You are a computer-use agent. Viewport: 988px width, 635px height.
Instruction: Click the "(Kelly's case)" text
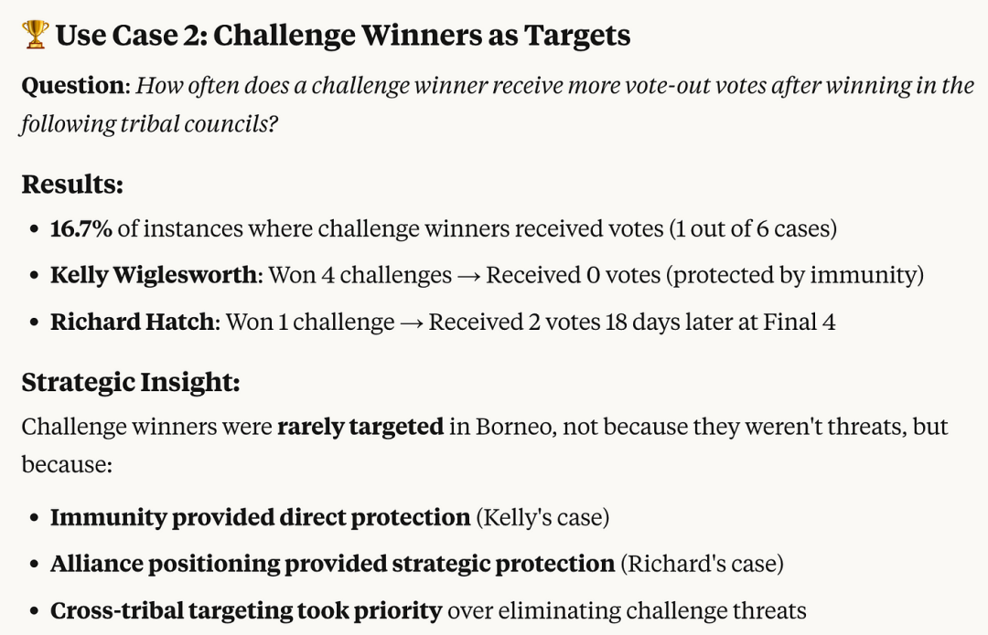click(542, 517)
